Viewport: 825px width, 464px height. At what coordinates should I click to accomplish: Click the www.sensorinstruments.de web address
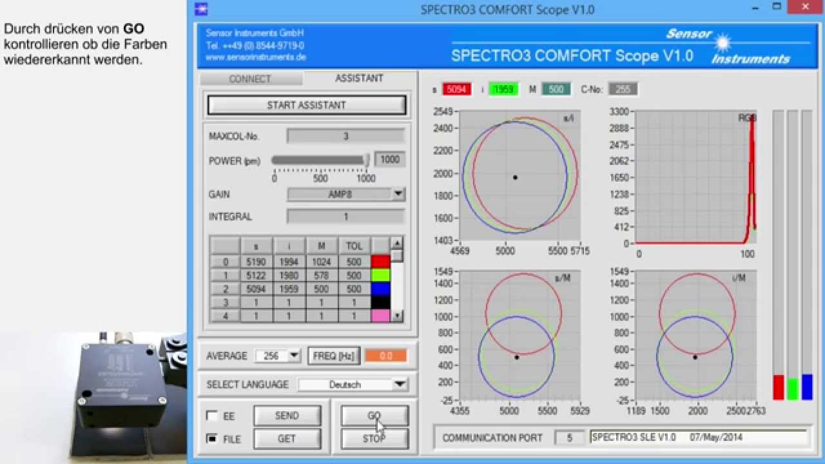point(256,57)
